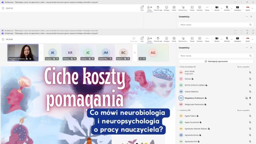
Task: Close Uczestnicy panel in the front window
Action: click(x=251, y=48)
